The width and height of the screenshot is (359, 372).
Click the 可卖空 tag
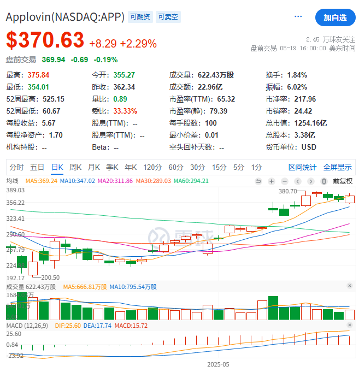[x=168, y=17]
